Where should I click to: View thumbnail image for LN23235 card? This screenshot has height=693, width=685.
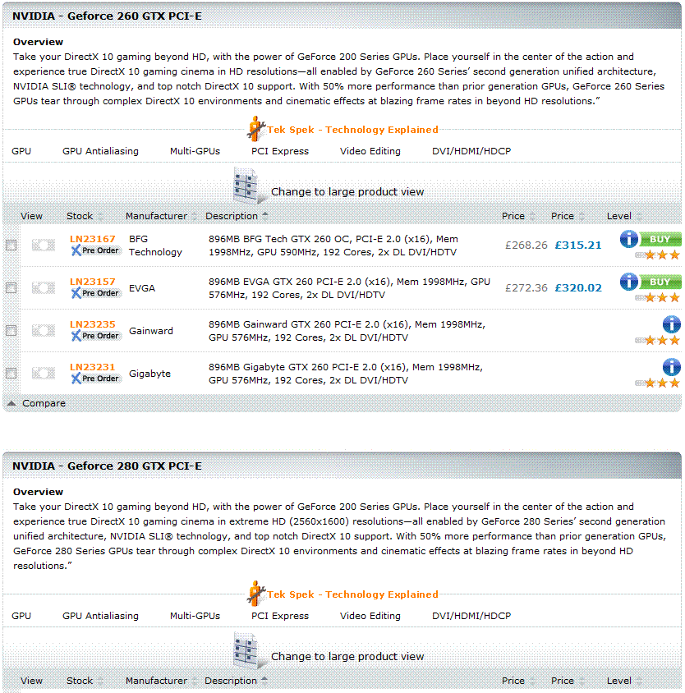pyautogui.click(x=44, y=331)
